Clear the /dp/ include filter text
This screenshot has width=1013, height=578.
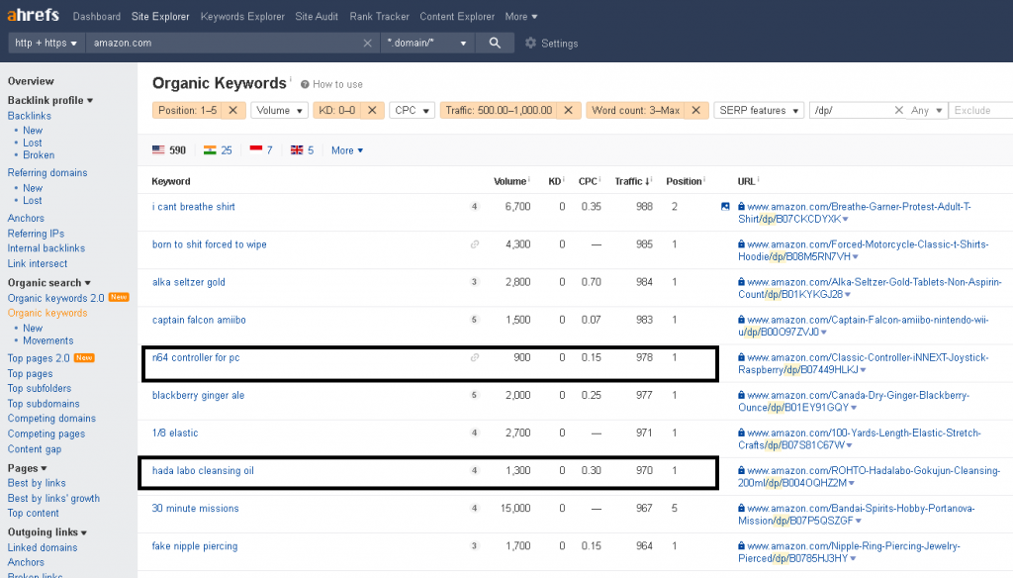pyautogui.click(x=898, y=111)
